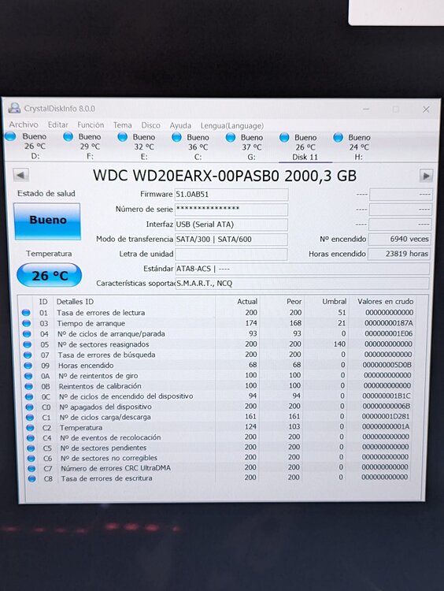Click the Detalles ID column header

(x=75, y=302)
